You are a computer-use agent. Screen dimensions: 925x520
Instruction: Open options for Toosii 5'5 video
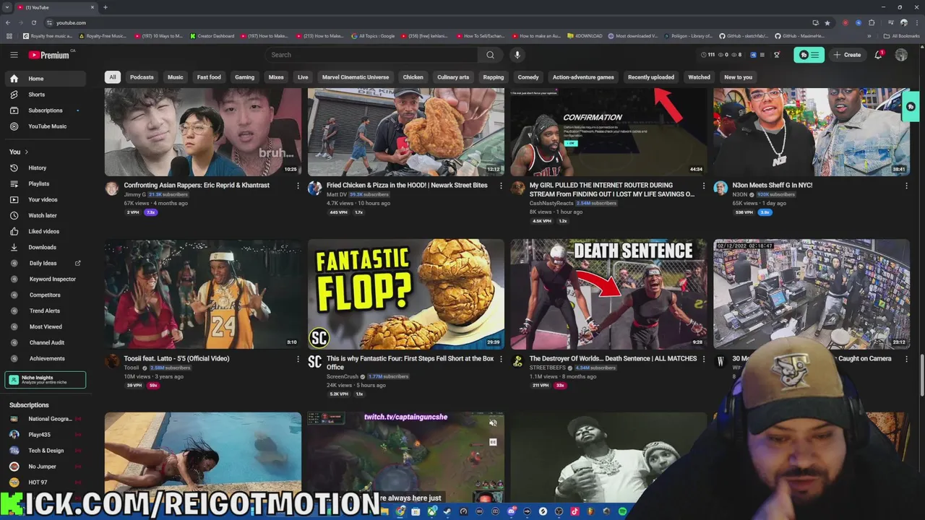pyautogui.click(x=298, y=359)
